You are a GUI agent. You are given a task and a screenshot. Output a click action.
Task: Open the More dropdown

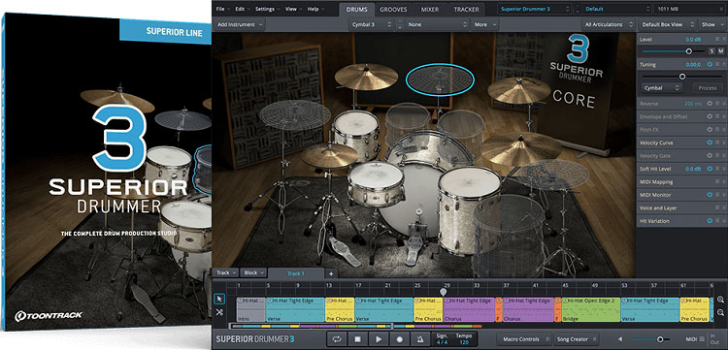(484, 24)
